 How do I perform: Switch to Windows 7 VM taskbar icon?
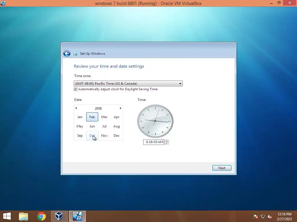click(77, 216)
